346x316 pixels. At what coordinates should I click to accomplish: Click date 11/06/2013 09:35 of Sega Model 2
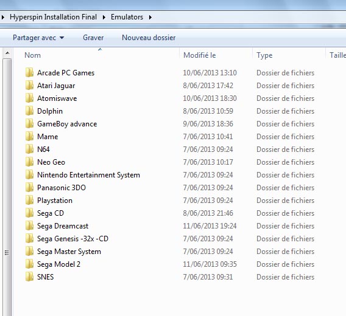(x=210, y=264)
